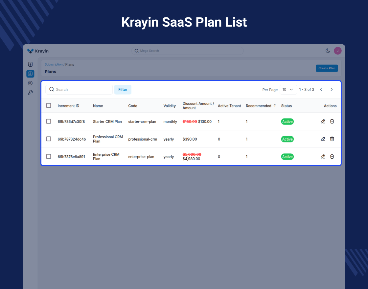Click the previous page left chevron
The height and width of the screenshot is (289, 368).
point(321,89)
